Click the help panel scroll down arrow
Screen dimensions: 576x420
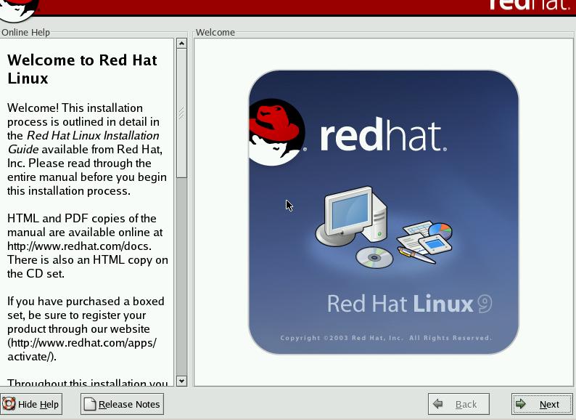(181, 381)
